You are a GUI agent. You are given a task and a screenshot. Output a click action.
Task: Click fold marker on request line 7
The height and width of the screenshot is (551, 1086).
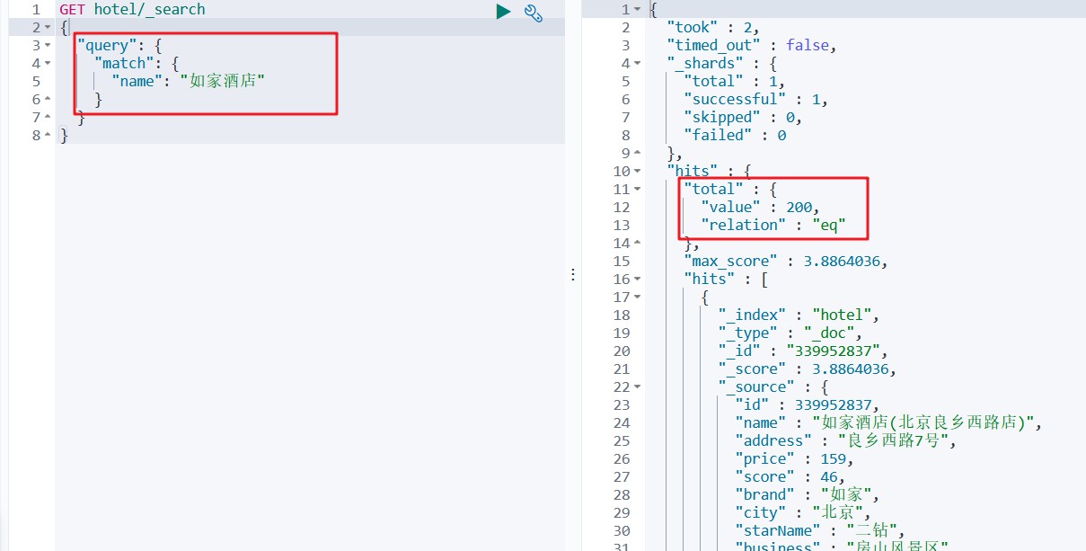click(48, 117)
